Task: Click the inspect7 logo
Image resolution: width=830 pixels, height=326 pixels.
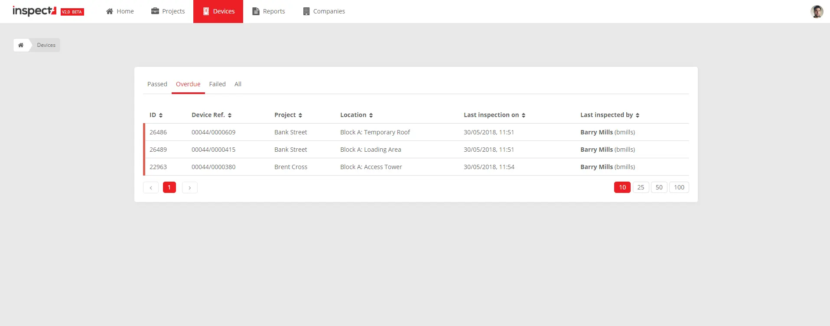Action: (x=35, y=11)
